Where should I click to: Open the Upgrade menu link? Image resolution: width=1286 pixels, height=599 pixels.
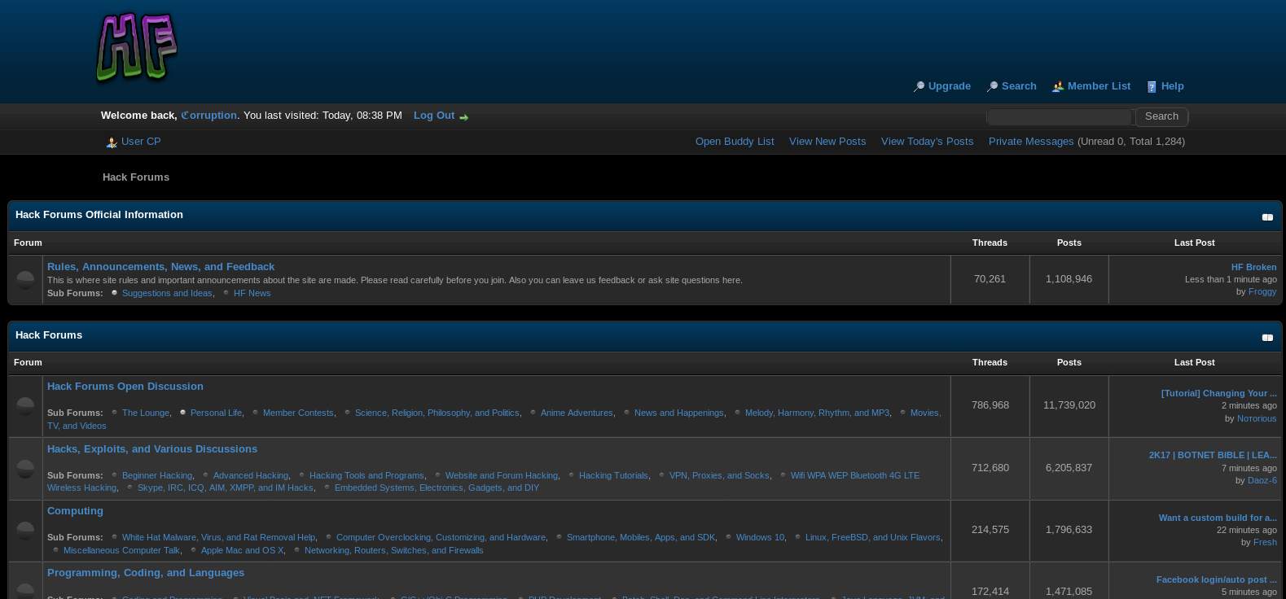949,86
